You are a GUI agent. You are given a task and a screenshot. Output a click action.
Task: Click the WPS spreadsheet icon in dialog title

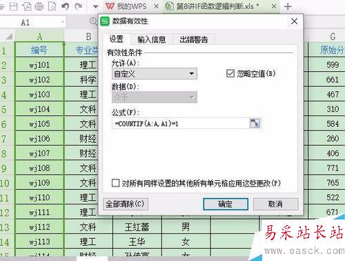click(105, 21)
